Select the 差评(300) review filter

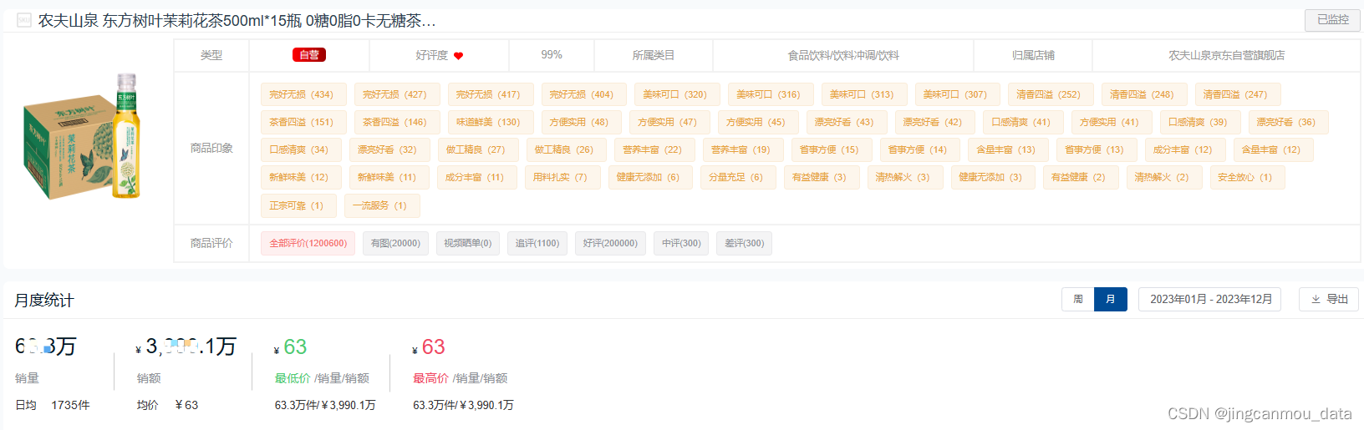point(745,243)
